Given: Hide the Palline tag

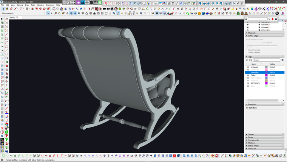Looking at the screenshot, I should tap(248, 75).
